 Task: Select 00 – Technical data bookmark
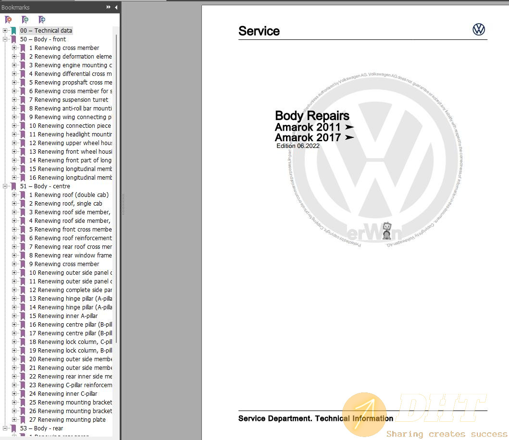46,30
